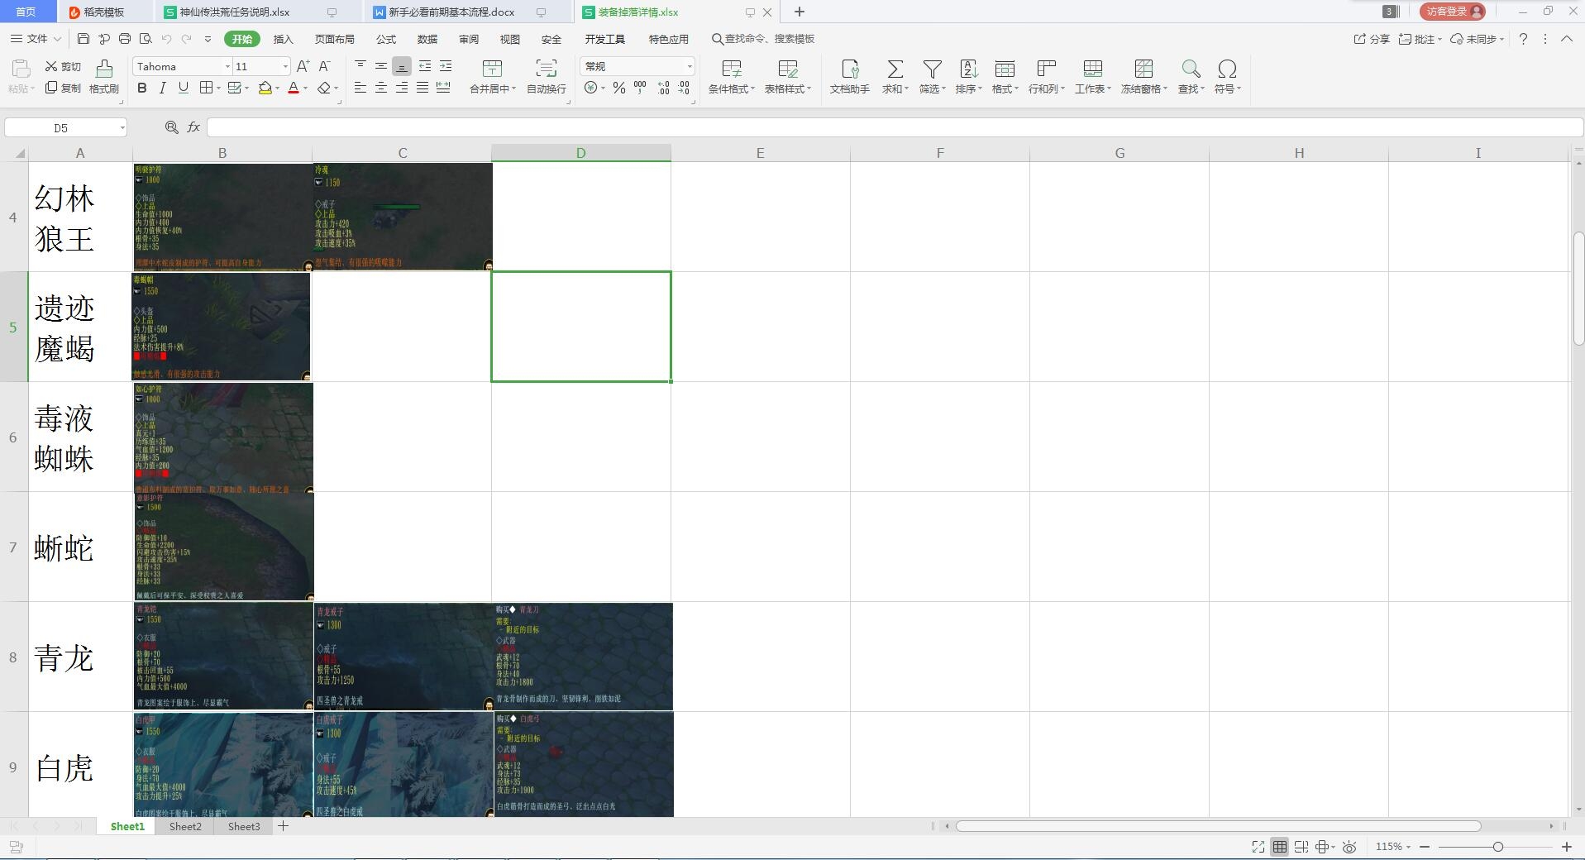Select the 青龙 cell in column A
This screenshot has width=1585, height=860.
(80, 657)
